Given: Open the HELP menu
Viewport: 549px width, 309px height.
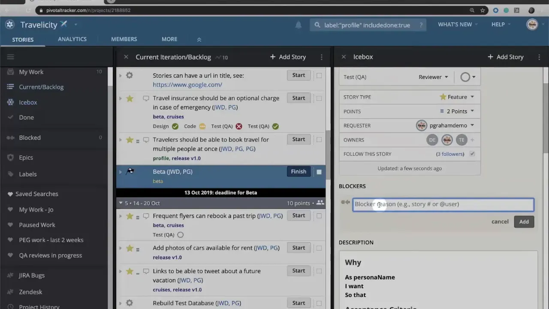Looking at the screenshot, I should click(x=498, y=24).
